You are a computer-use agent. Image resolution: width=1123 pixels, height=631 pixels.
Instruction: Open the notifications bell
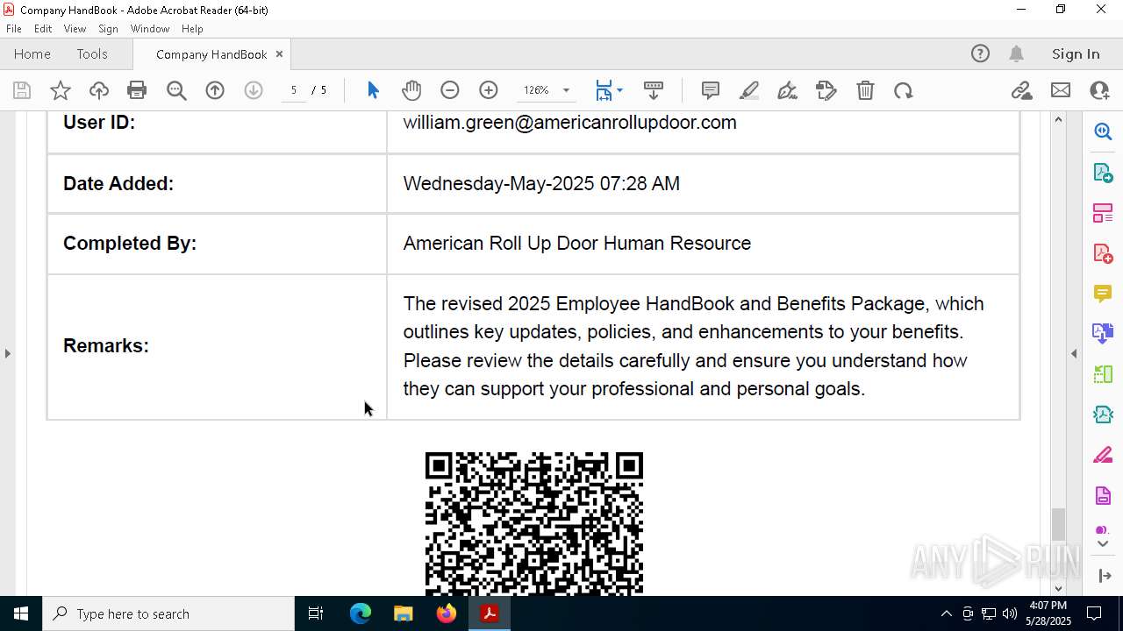tap(1017, 54)
